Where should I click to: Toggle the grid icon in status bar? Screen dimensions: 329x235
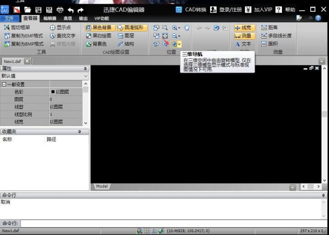click(147, 231)
